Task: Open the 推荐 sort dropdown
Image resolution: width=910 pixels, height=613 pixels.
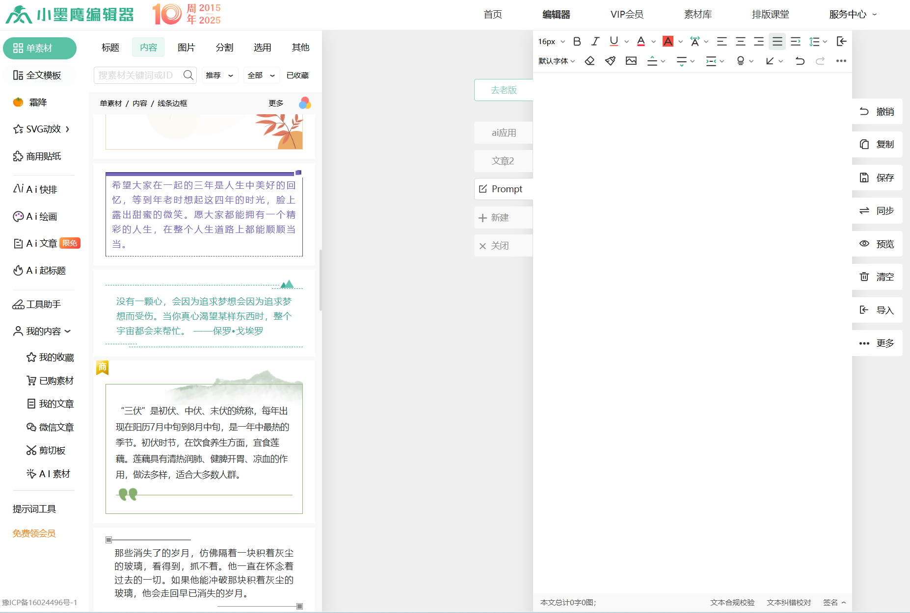Action: pyautogui.click(x=219, y=75)
